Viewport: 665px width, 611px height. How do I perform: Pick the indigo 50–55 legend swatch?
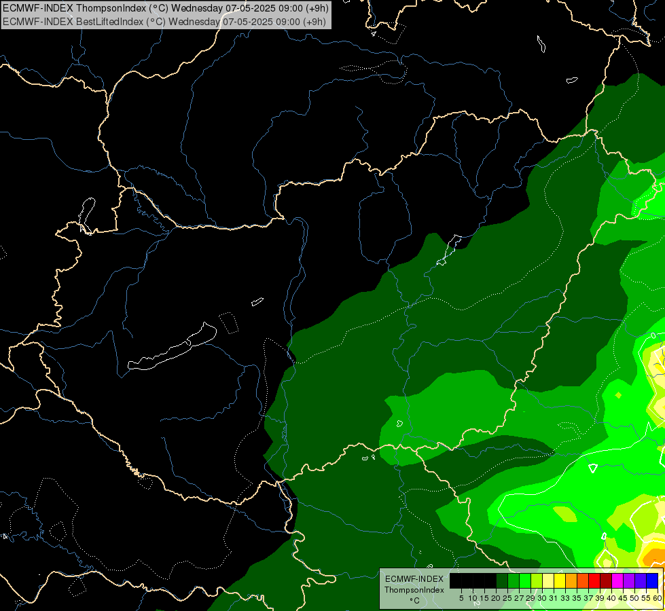[x=641, y=580]
